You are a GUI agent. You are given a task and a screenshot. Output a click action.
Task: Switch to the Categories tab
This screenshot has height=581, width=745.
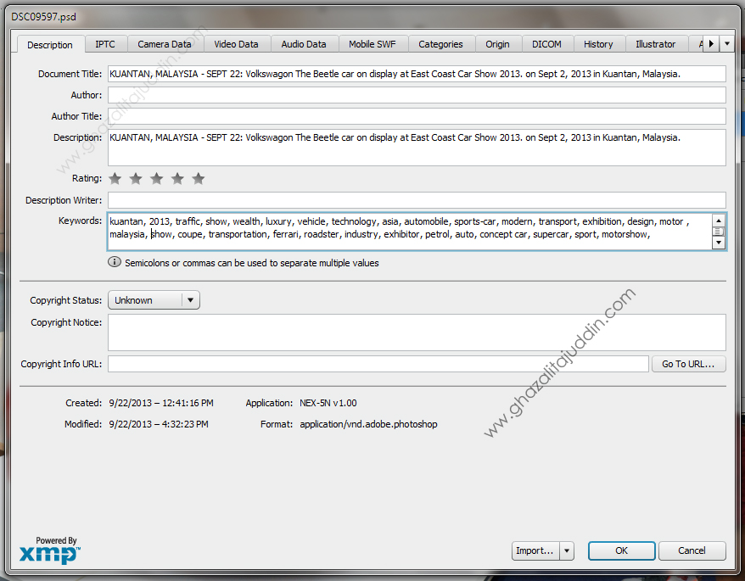[x=440, y=44]
